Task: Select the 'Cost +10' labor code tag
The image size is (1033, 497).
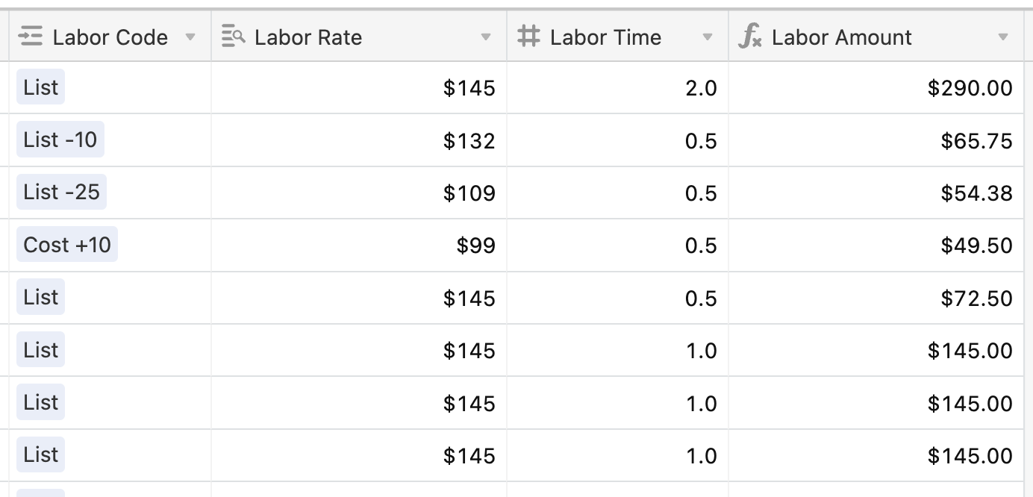Action: (x=67, y=245)
